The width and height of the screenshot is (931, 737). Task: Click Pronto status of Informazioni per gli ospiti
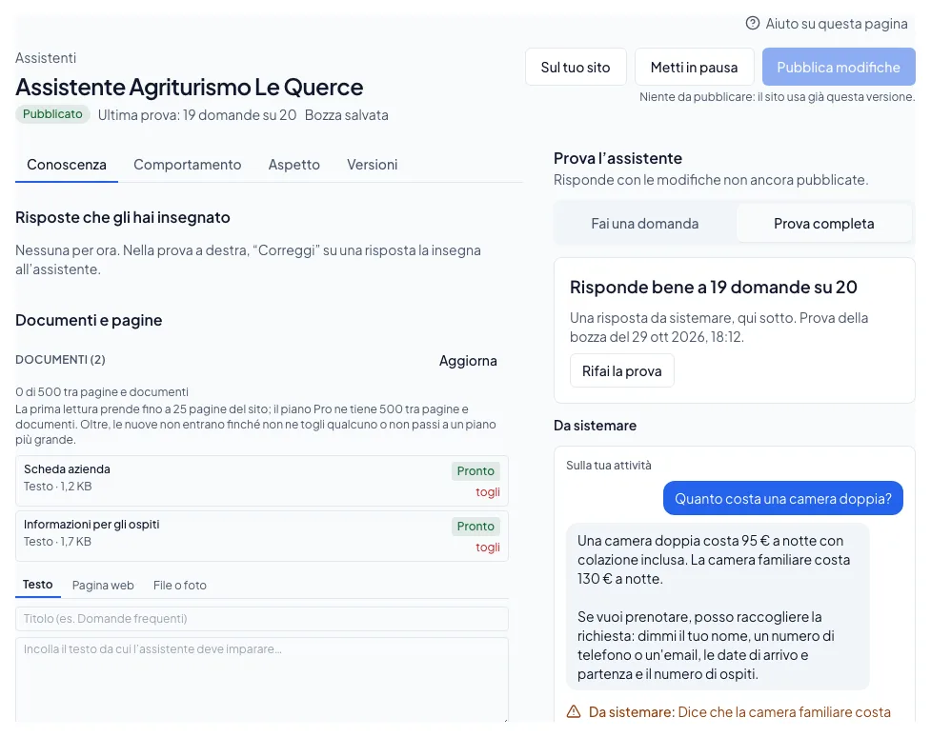click(x=476, y=527)
